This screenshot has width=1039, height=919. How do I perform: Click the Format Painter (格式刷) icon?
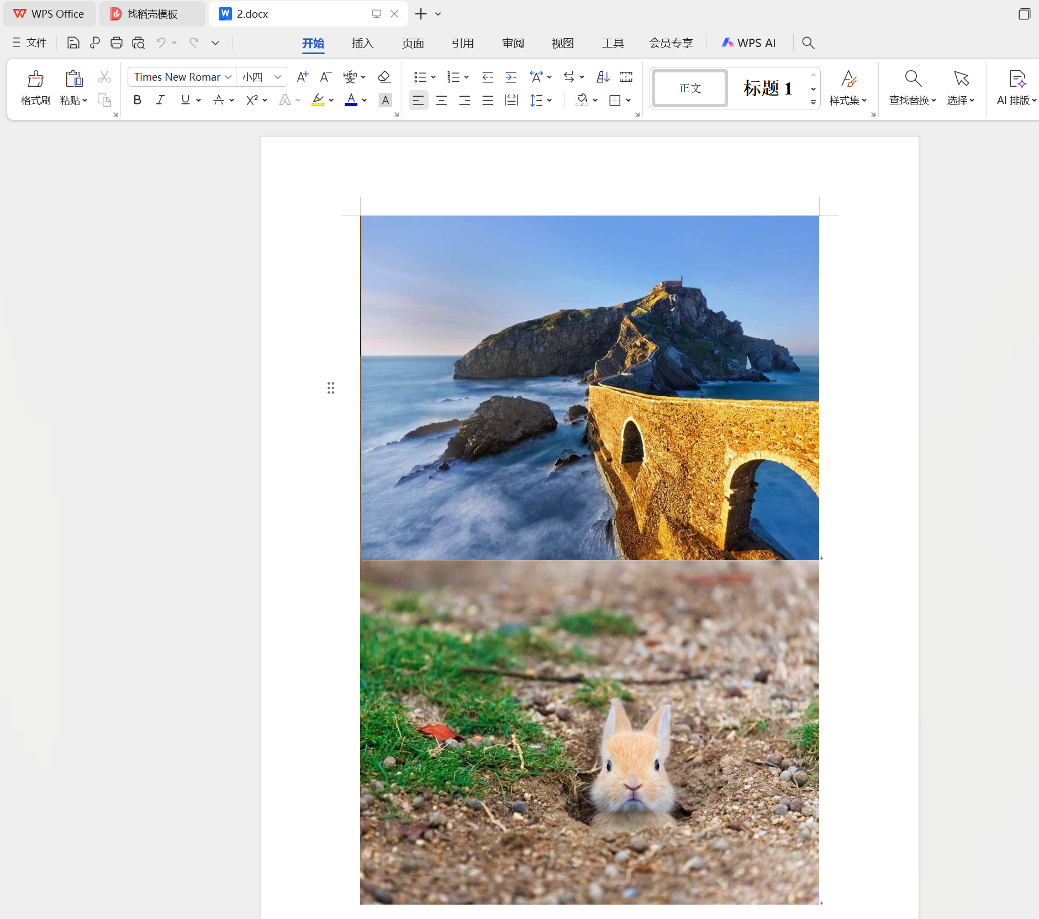[x=35, y=87]
